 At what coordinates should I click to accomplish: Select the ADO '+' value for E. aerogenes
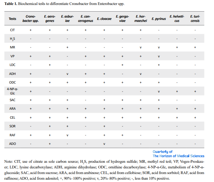[x=50, y=144]
